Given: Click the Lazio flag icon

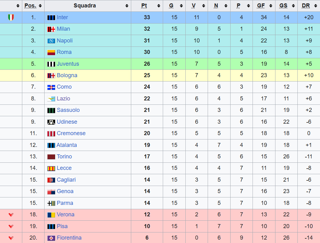Looking at the screenshot, I should [x=51, y=99].
